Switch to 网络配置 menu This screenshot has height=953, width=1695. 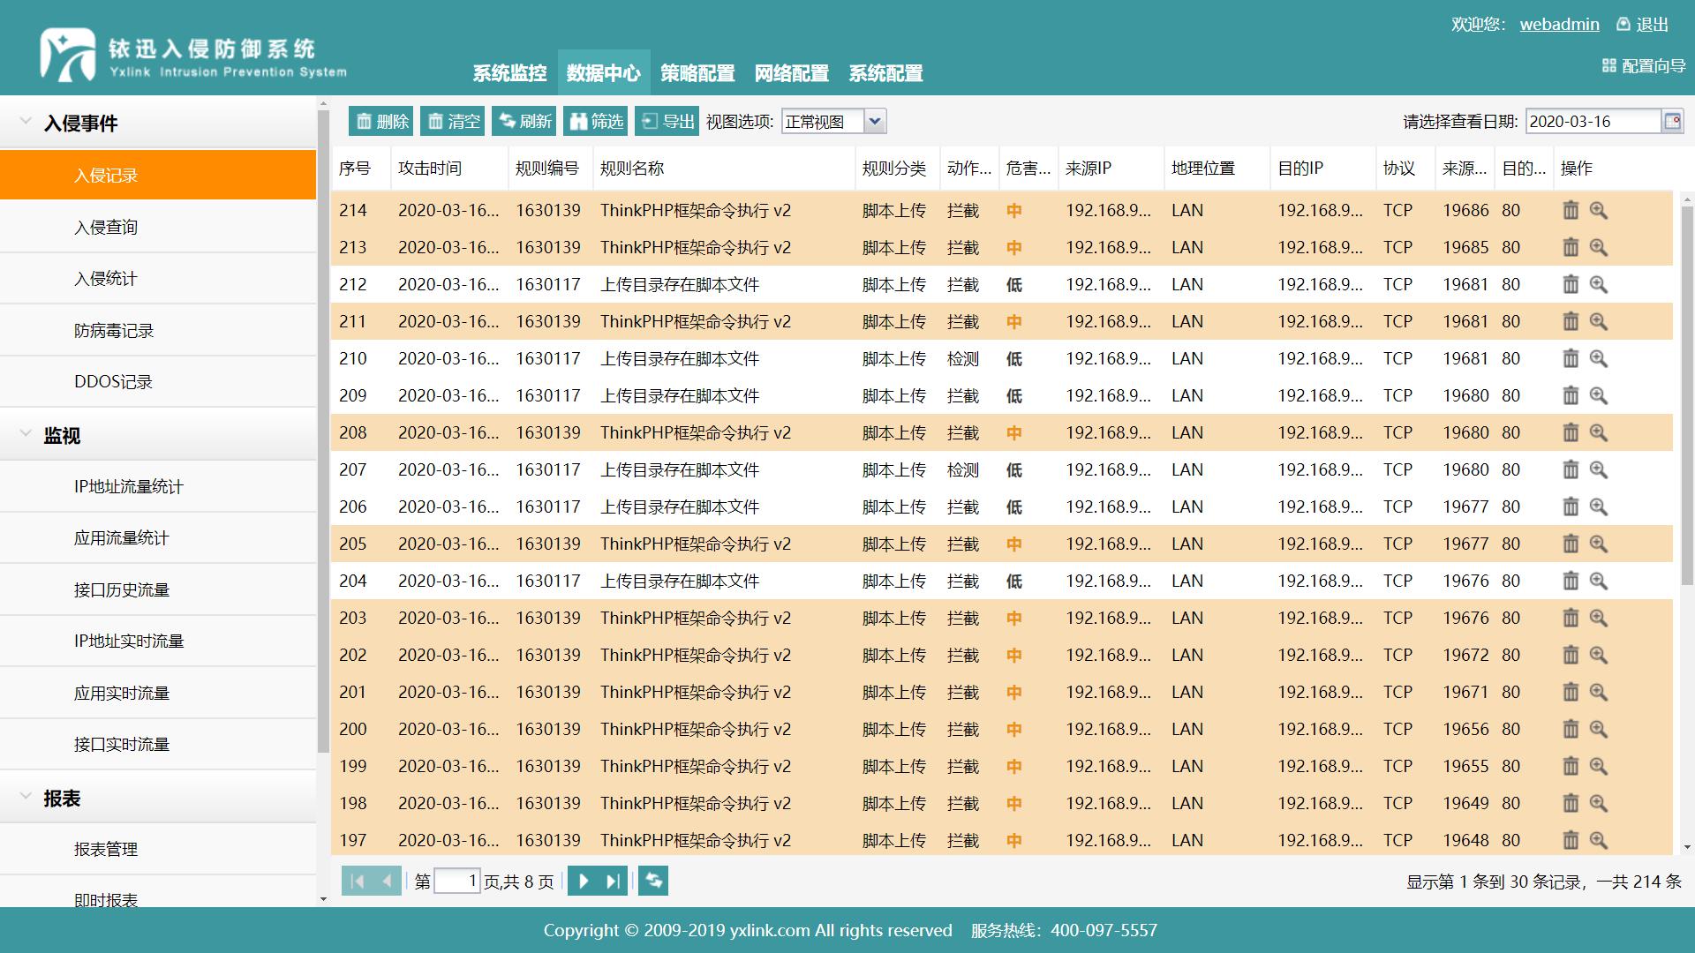coord(791,73)
